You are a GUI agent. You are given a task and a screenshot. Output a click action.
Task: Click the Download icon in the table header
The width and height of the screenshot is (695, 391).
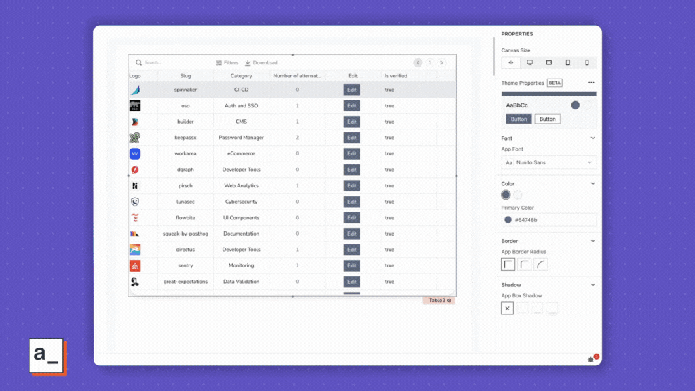(248, 62)
